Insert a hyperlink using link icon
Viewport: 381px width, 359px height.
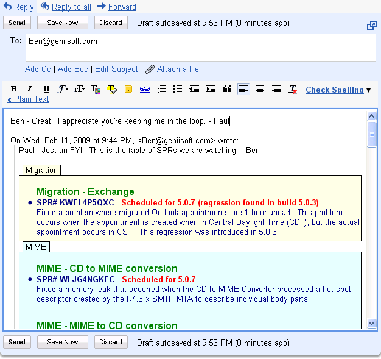[145, 89]
